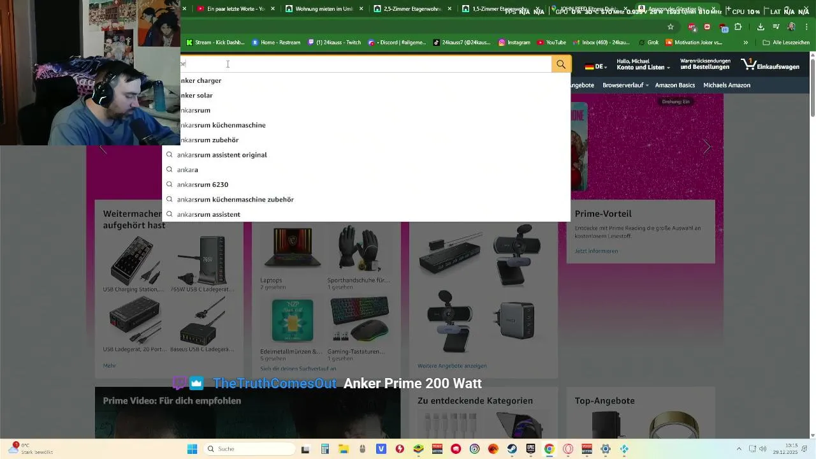Open the Discord allgemein bookmark

(x=397, y=42)
